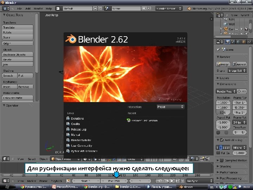253x190 pixels.
Task: Open the Interaction Preset dropdown
Action: (170, 107)
